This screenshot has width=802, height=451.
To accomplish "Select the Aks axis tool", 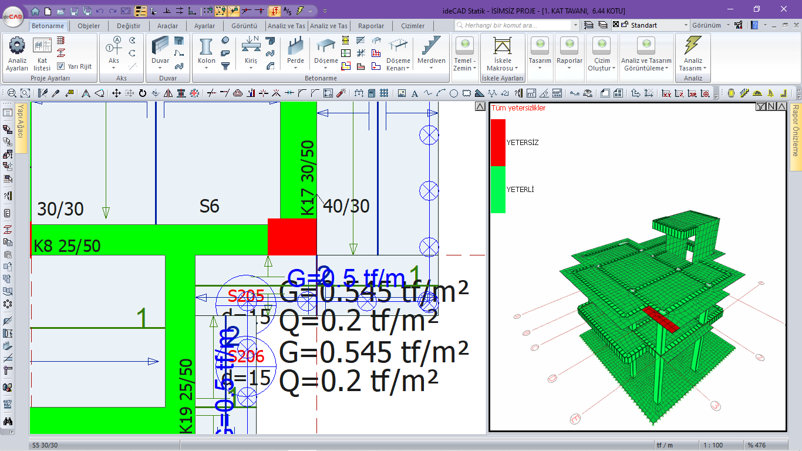I will (113, 51).
